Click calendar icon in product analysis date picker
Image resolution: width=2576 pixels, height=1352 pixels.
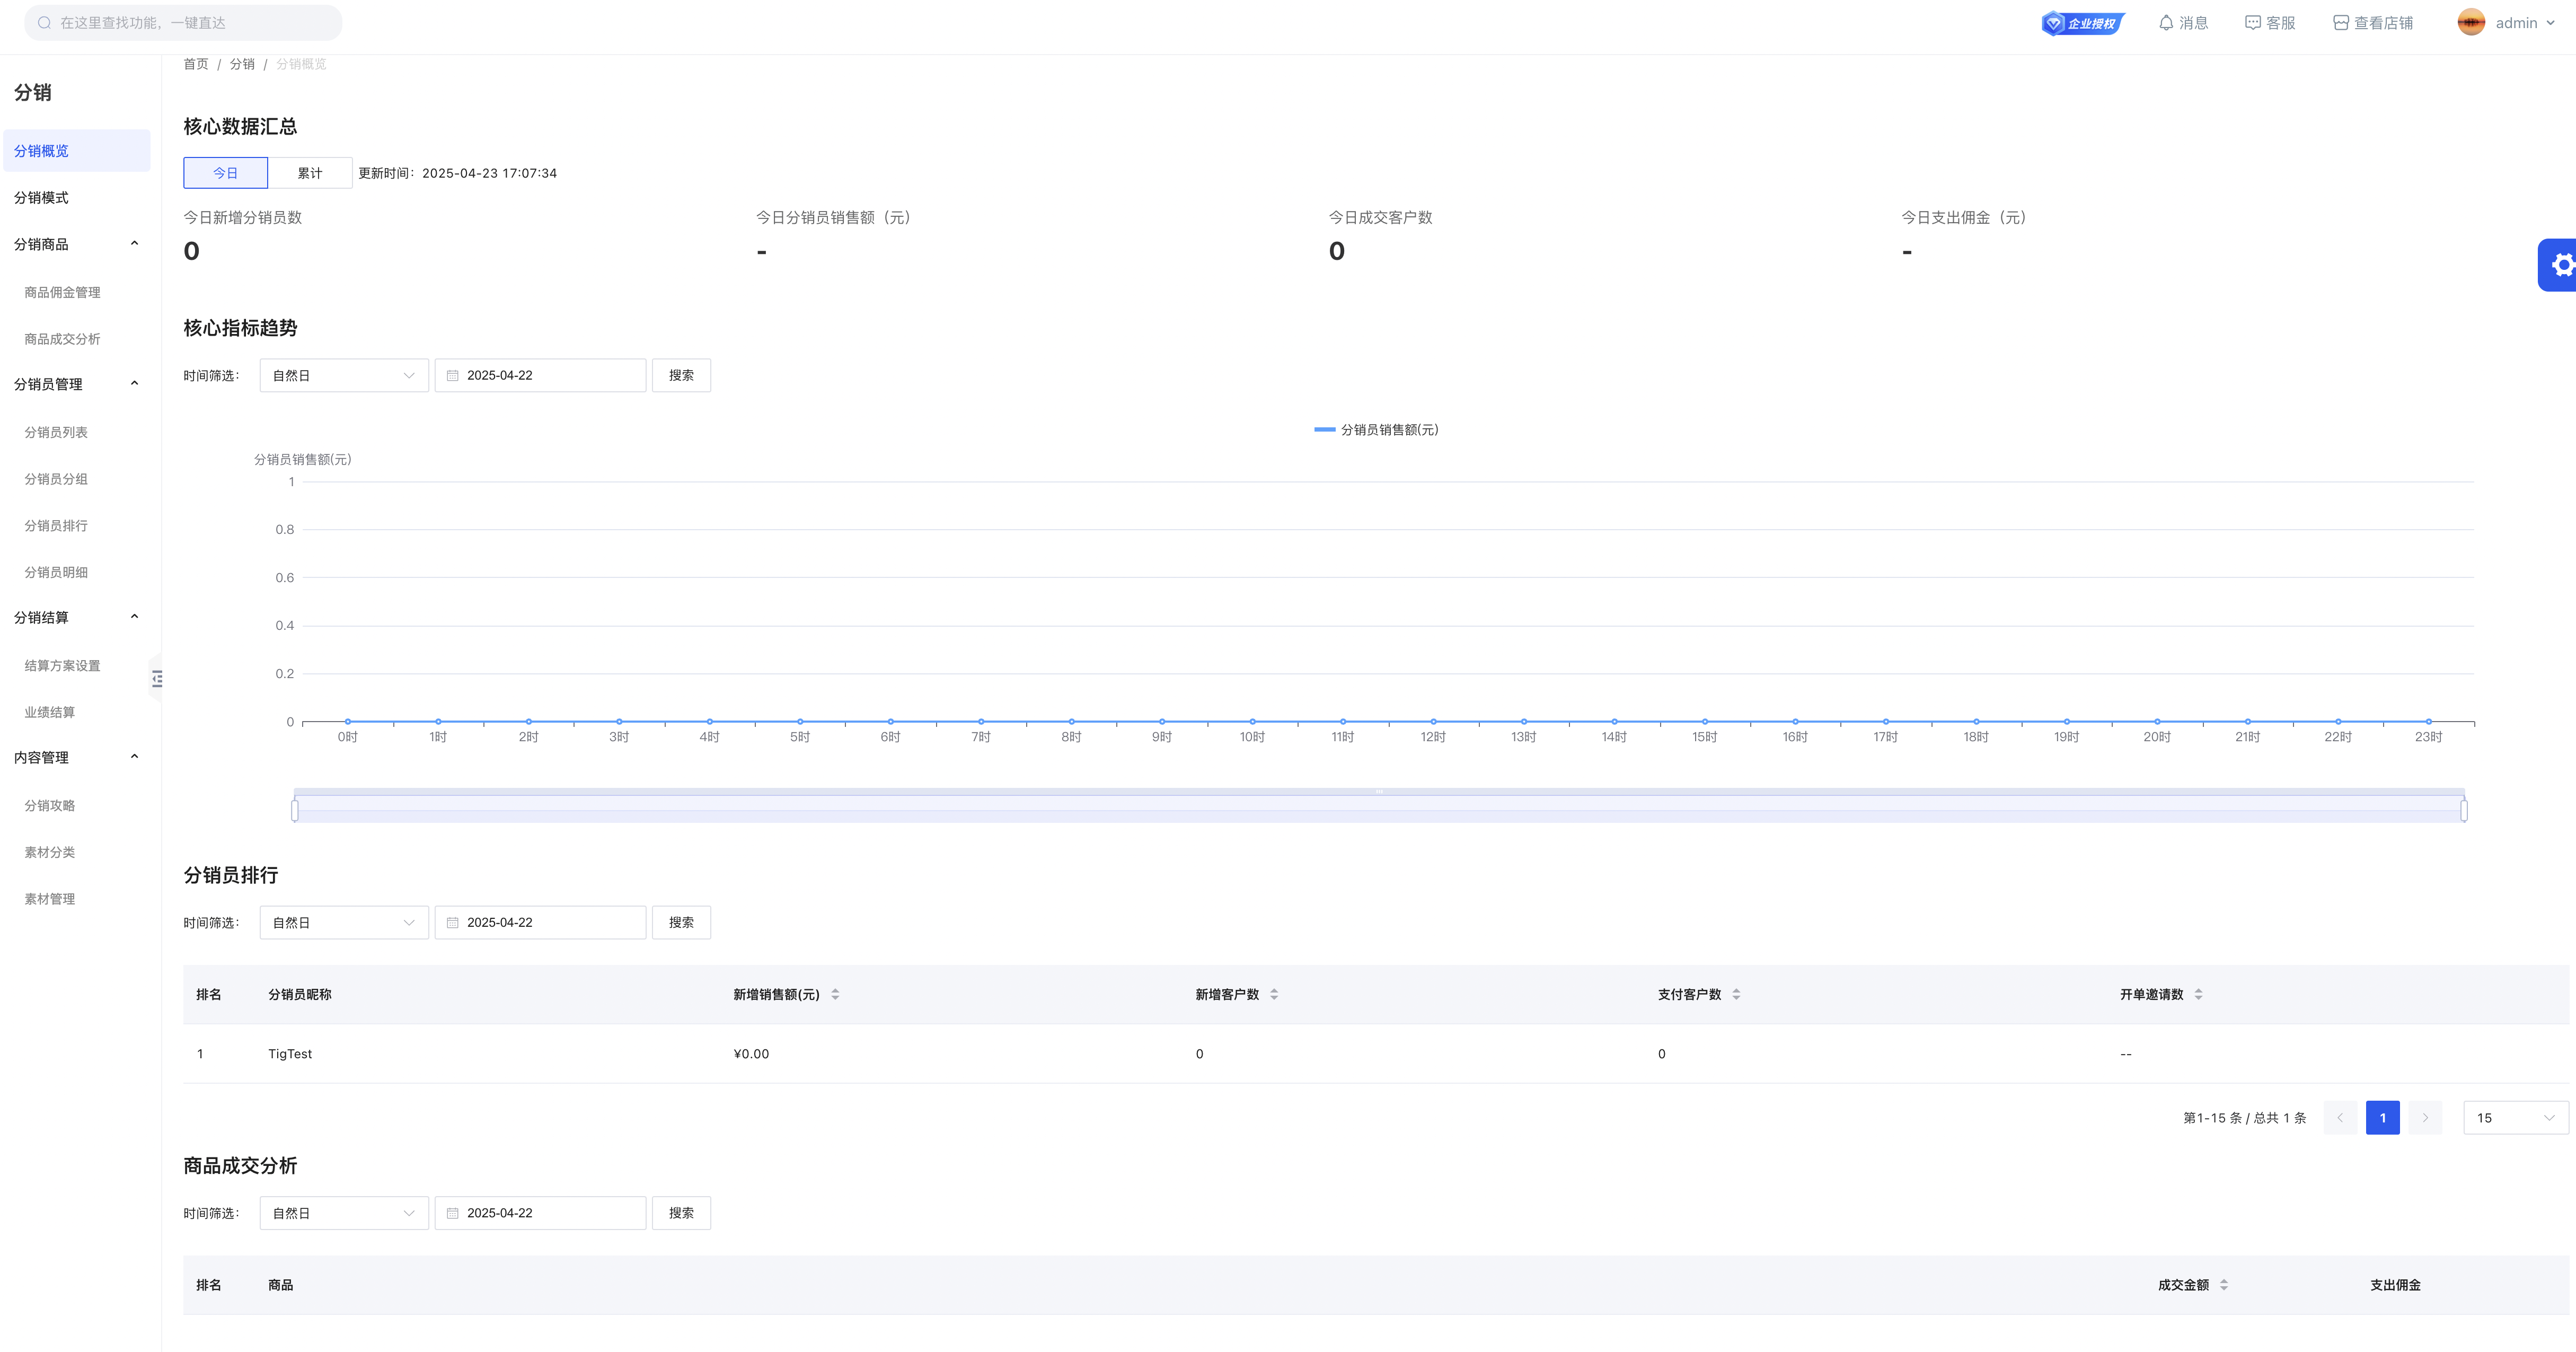[452, 1213]
